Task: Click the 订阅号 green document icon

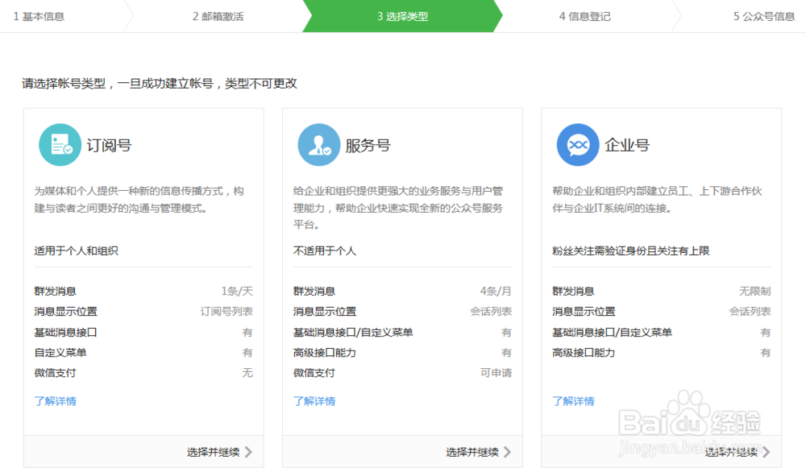Action: coord(60,143)
